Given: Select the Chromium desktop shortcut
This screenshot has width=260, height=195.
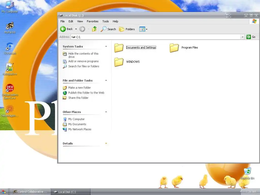Looking at the screenshot, I should [10, 48].
